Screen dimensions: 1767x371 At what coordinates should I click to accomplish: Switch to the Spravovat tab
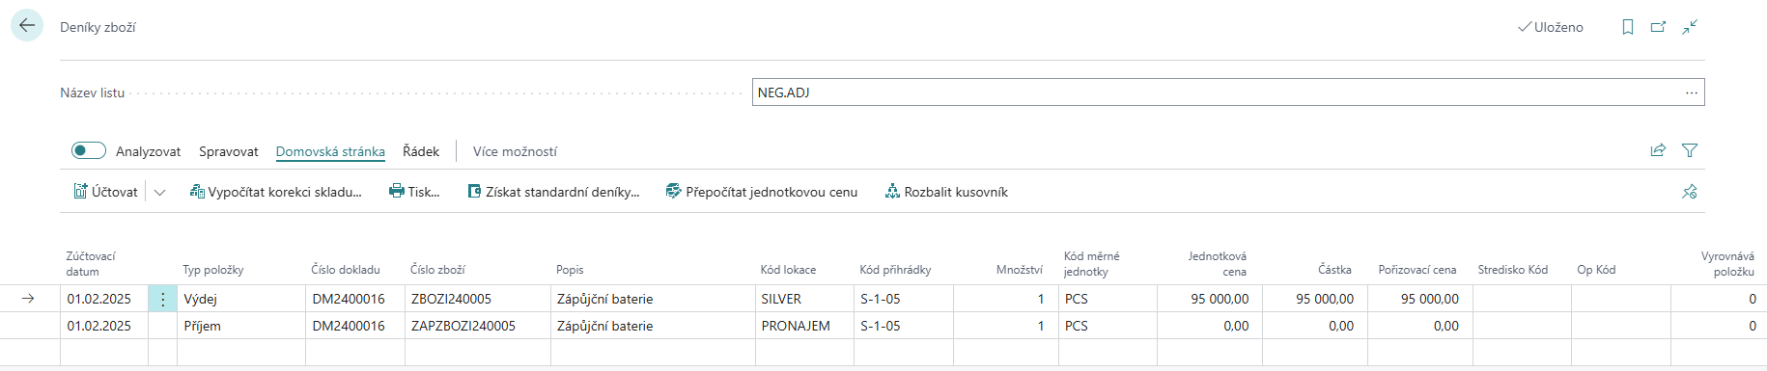point(229,151)
